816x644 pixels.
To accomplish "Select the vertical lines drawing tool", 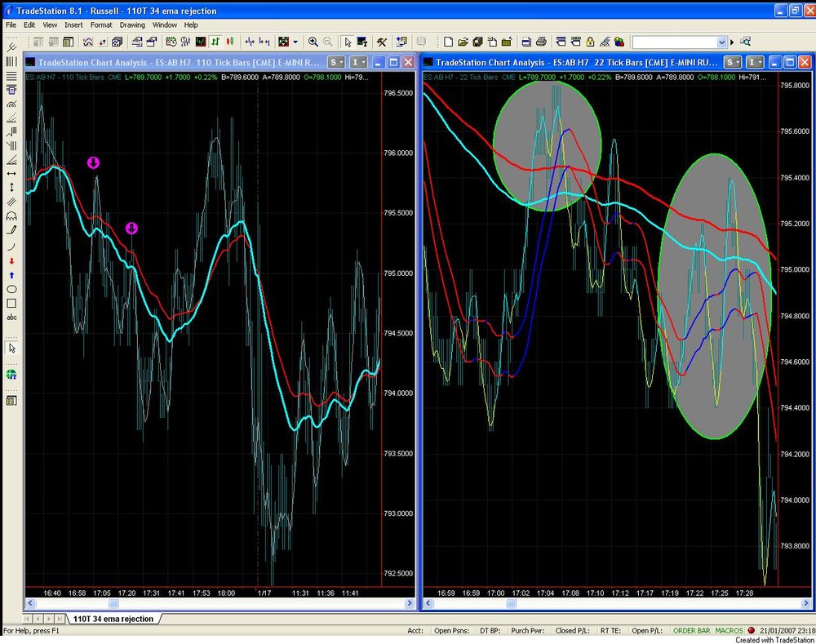I will pyautogui.click(x=11, y=61).
